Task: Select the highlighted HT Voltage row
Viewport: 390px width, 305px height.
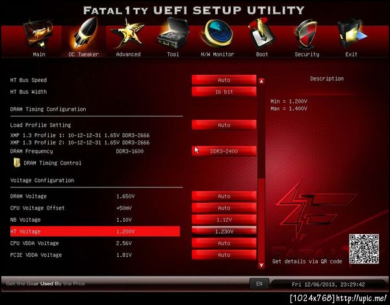Action: pyautogui.click(x=95, y=232)
